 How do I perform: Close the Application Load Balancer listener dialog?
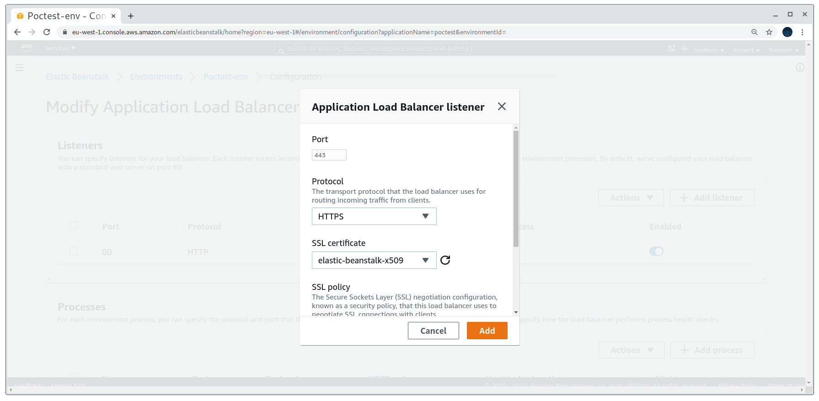click(x=502, y=107)
